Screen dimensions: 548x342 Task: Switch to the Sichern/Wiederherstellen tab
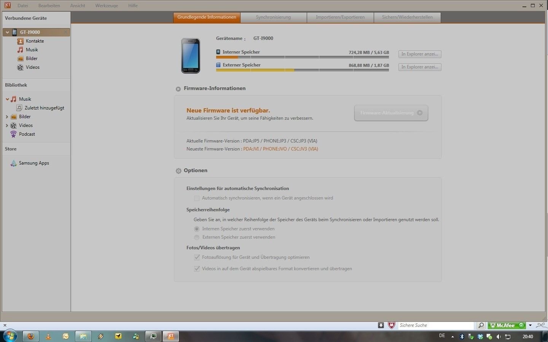(407, 17)
